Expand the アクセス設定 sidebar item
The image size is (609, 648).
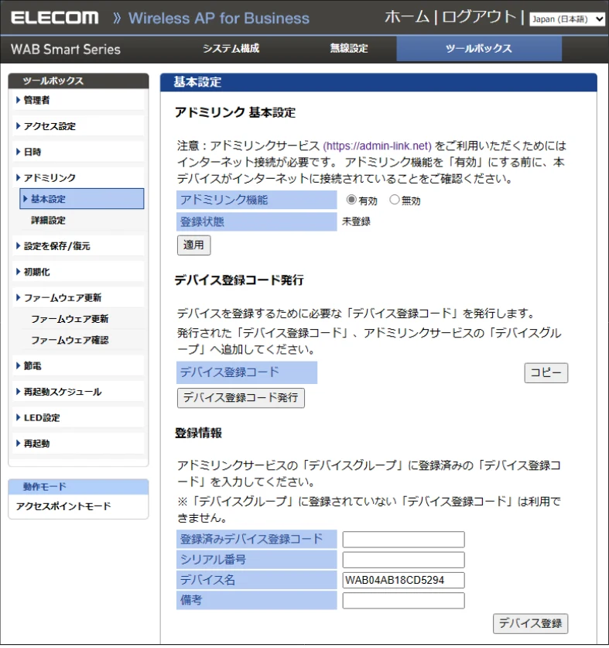pos(78,126)
